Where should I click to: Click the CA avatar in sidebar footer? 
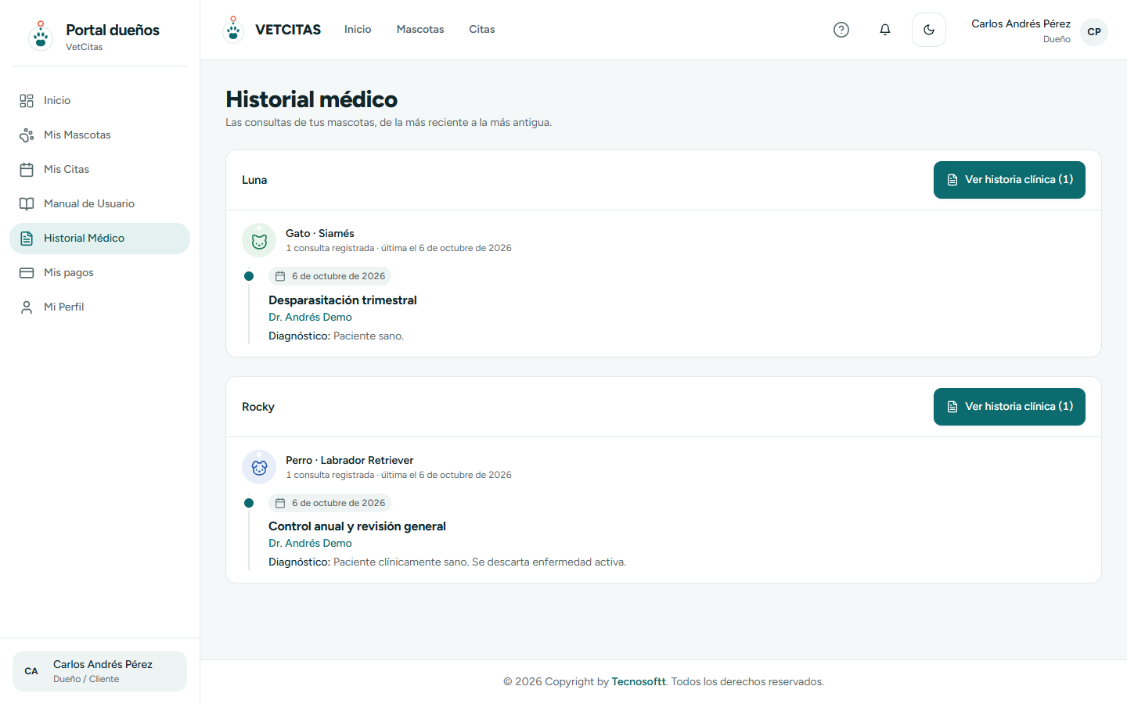pos(31,671)
